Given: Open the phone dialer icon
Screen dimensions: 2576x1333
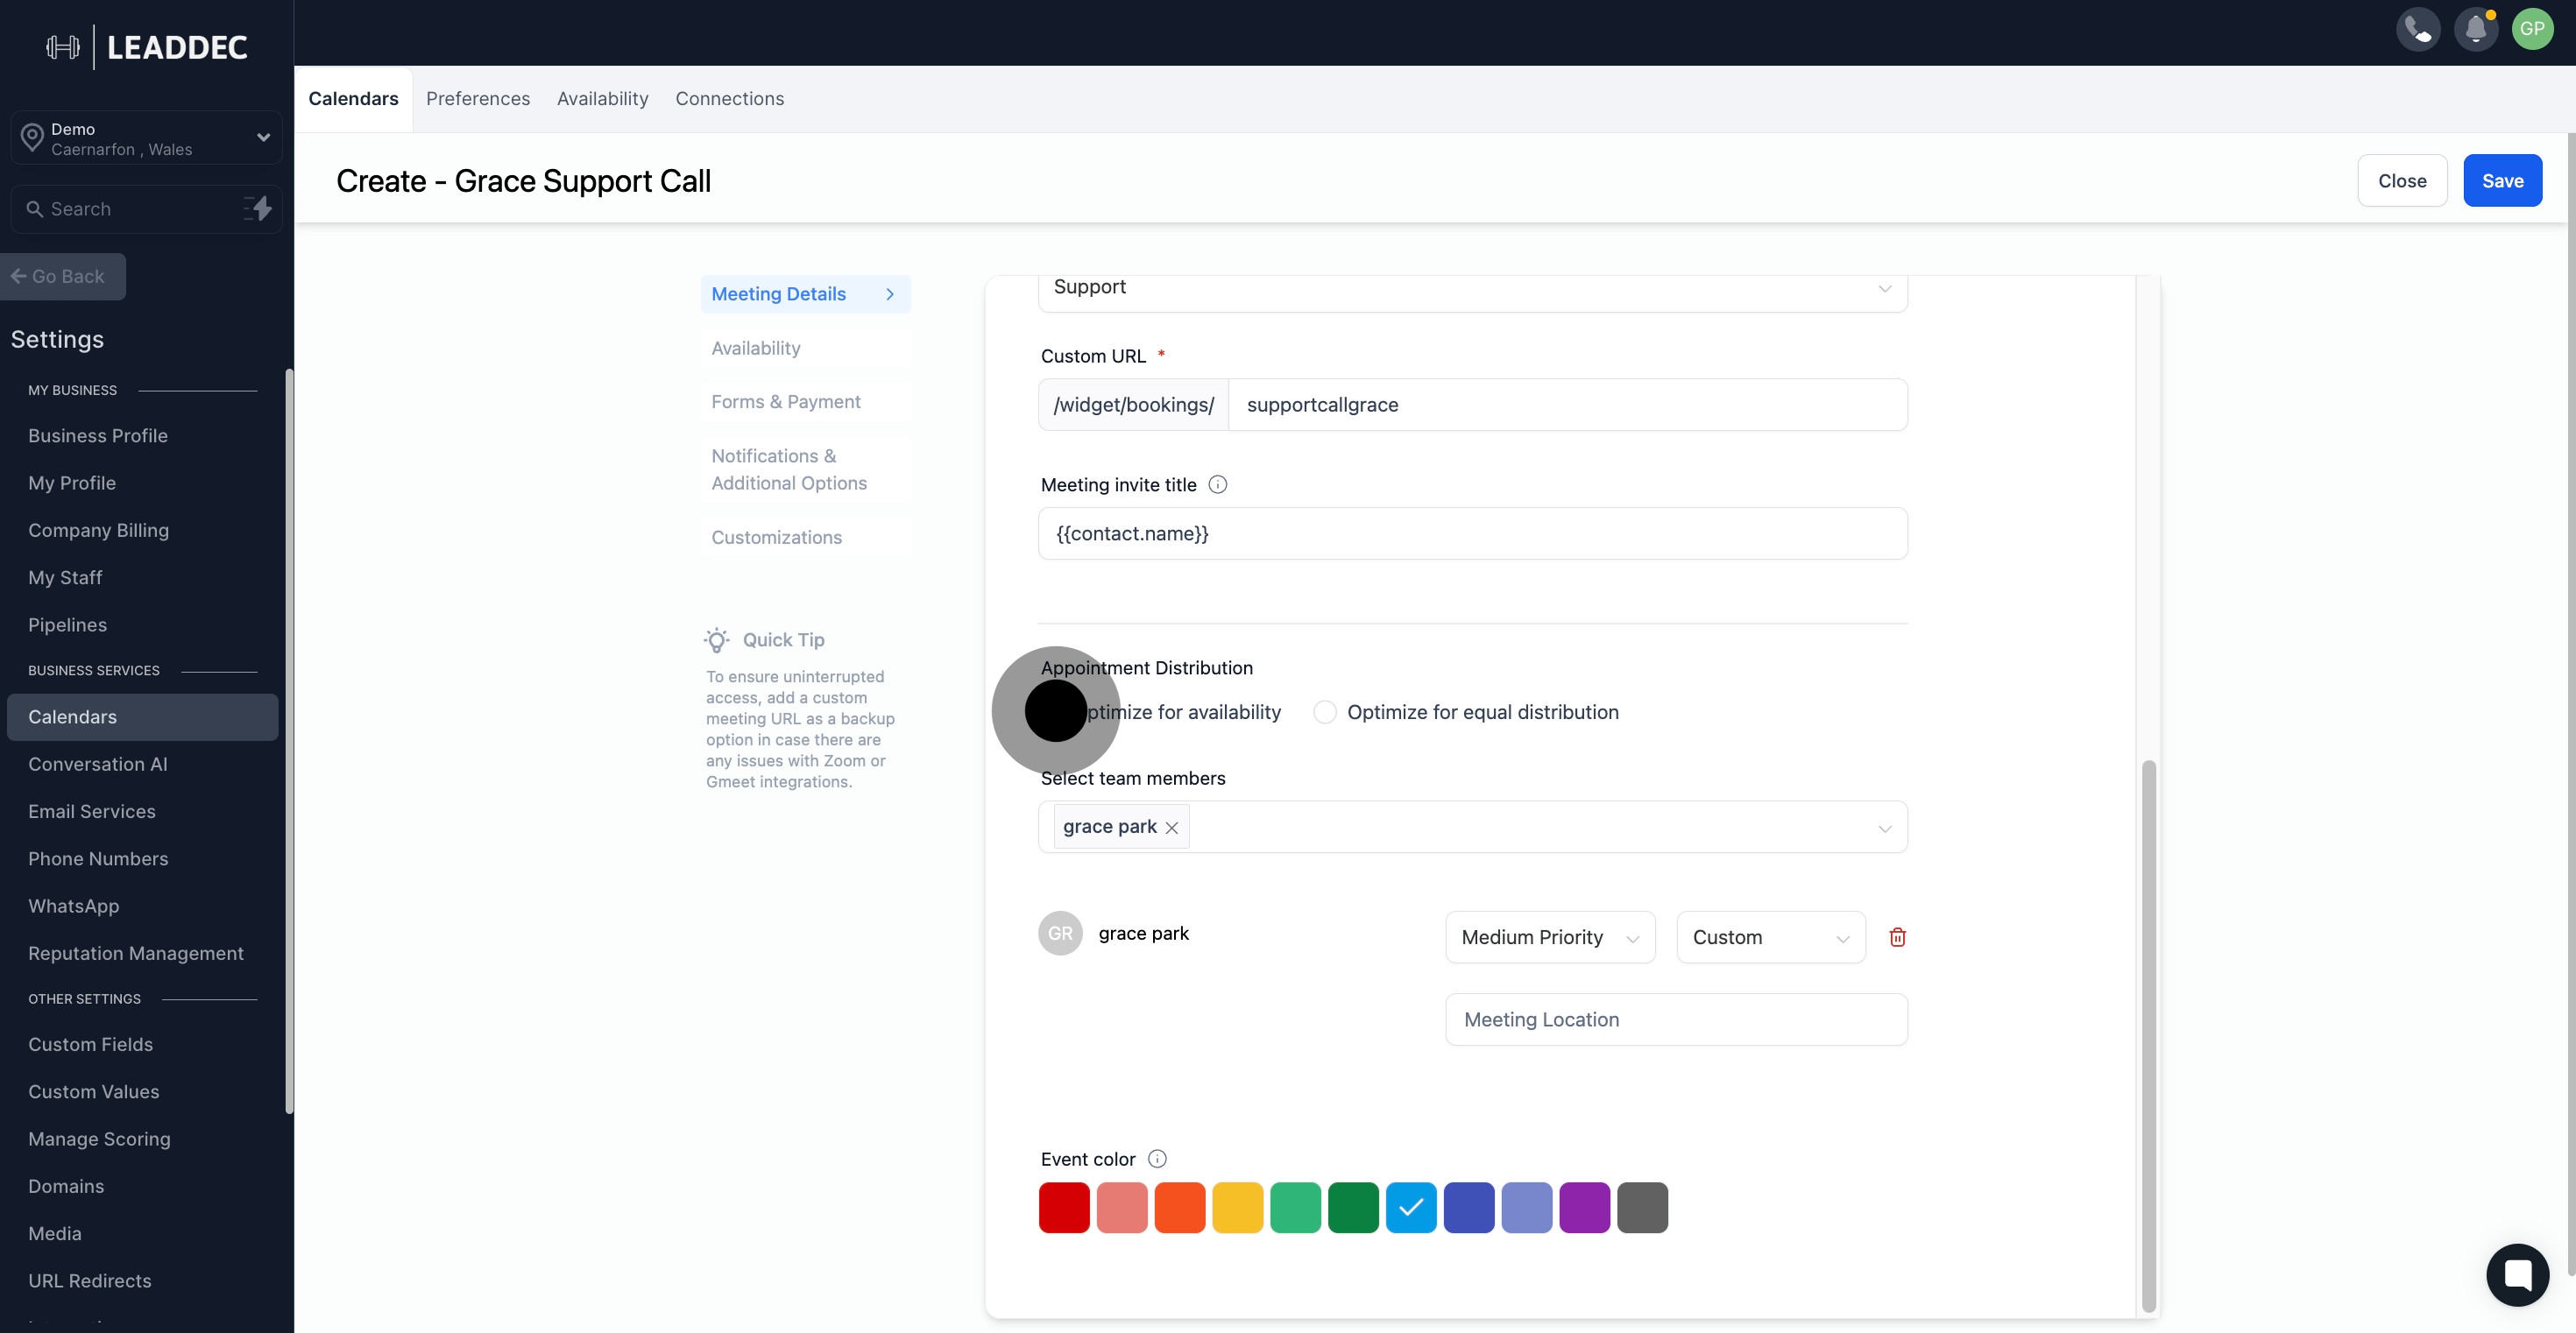Looking at the screenshot, I should pyautogui.click(x=2418, y=29).
